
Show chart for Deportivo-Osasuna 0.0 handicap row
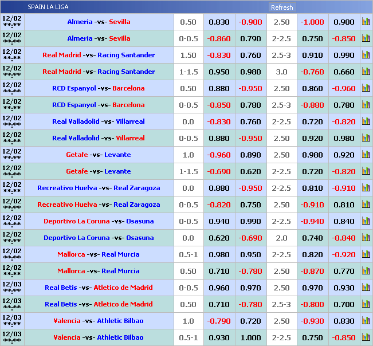(366, 238)
